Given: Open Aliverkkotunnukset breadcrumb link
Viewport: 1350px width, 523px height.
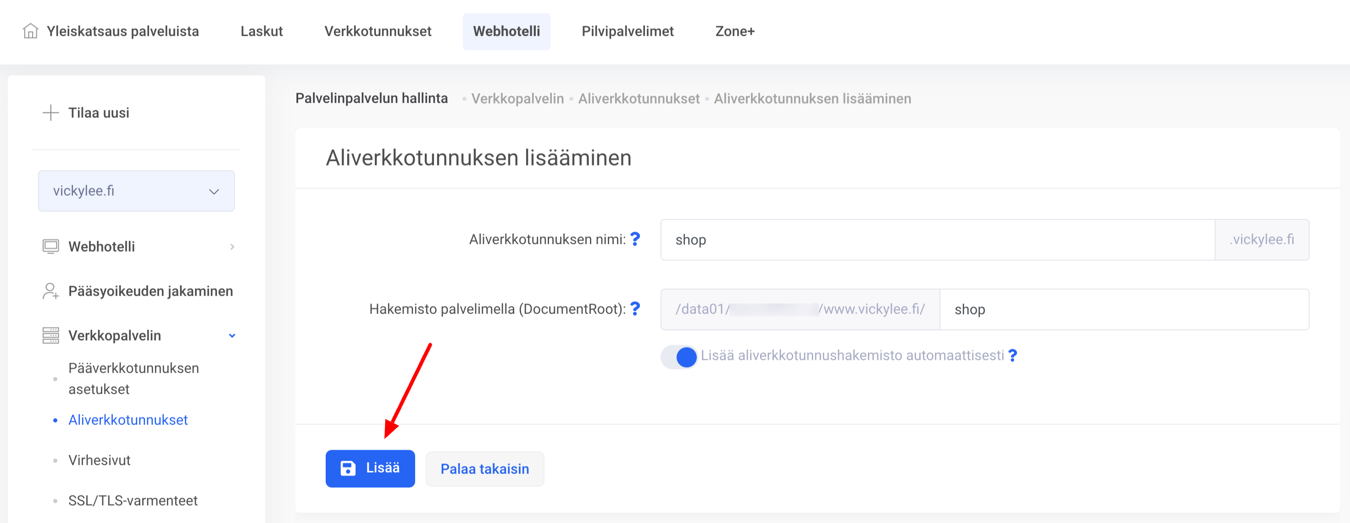Looking at the screenshot, I should [639, 99].
